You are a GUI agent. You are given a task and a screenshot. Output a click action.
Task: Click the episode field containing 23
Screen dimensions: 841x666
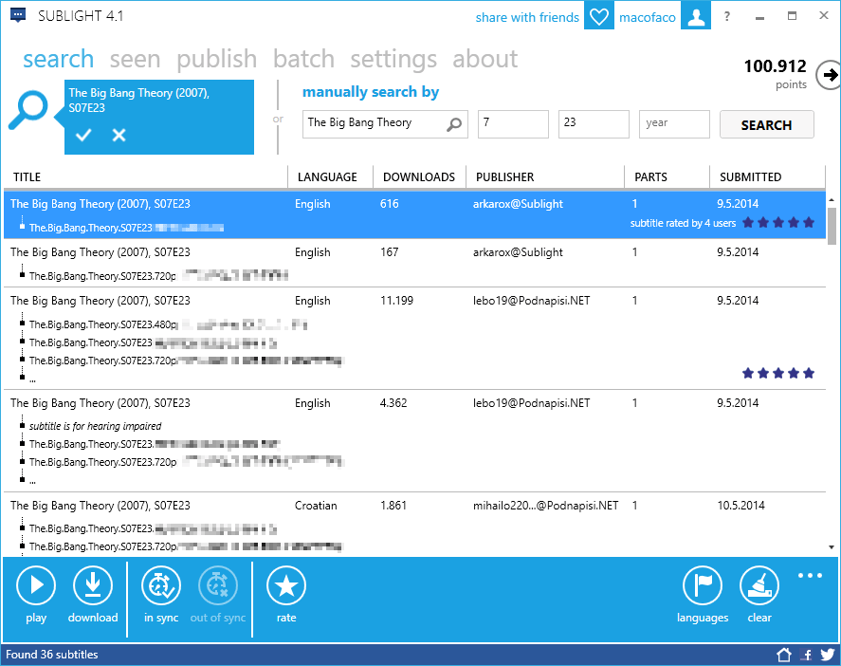[594, 124]
